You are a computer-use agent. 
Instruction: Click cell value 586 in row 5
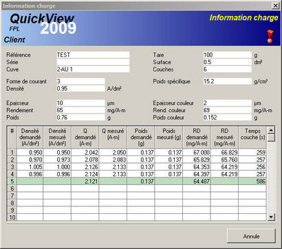pos(252,182)
